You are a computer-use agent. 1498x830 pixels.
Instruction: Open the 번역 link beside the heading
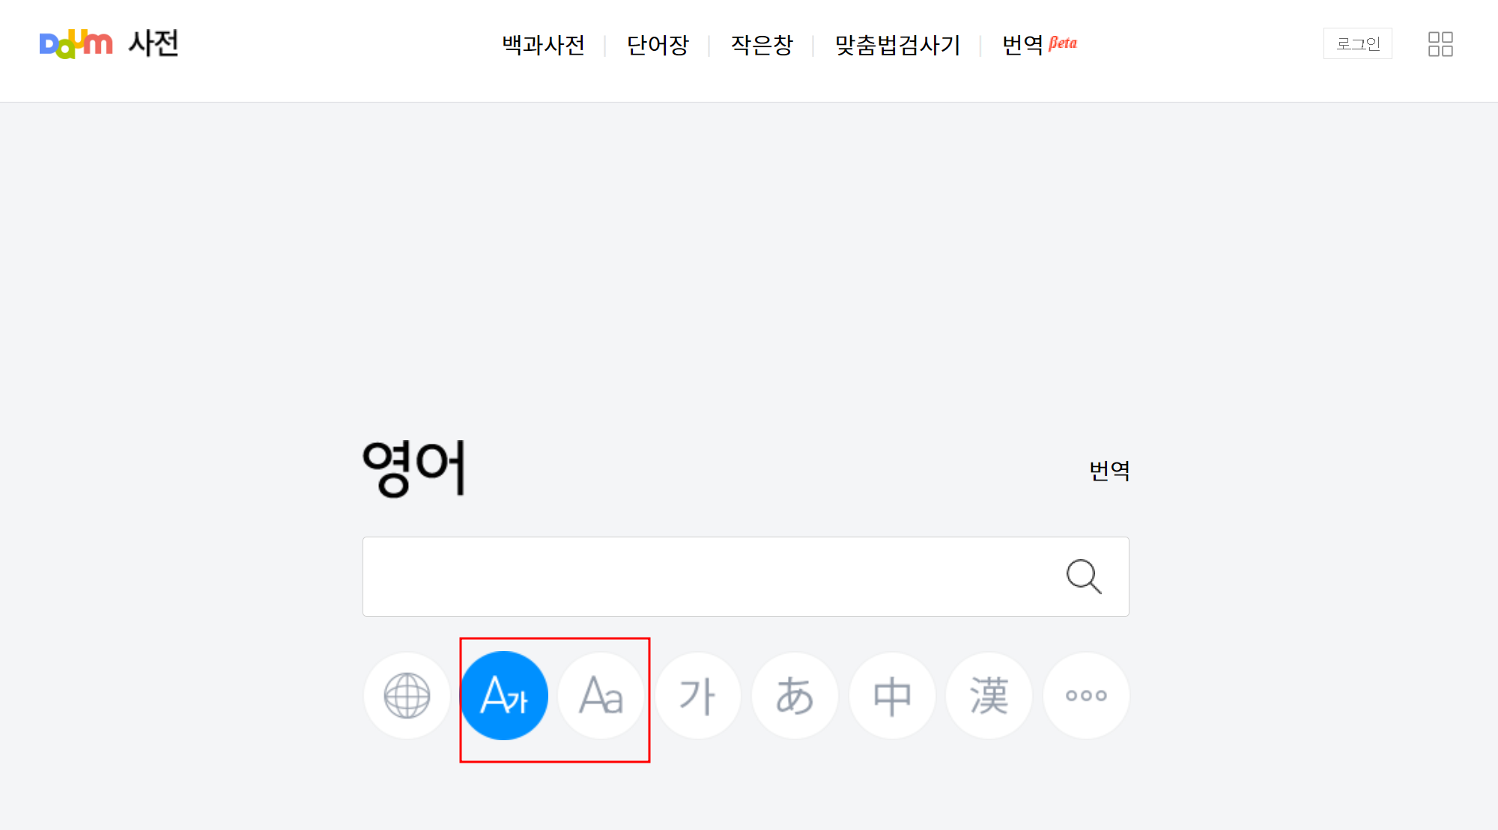tap(1109, 471)
